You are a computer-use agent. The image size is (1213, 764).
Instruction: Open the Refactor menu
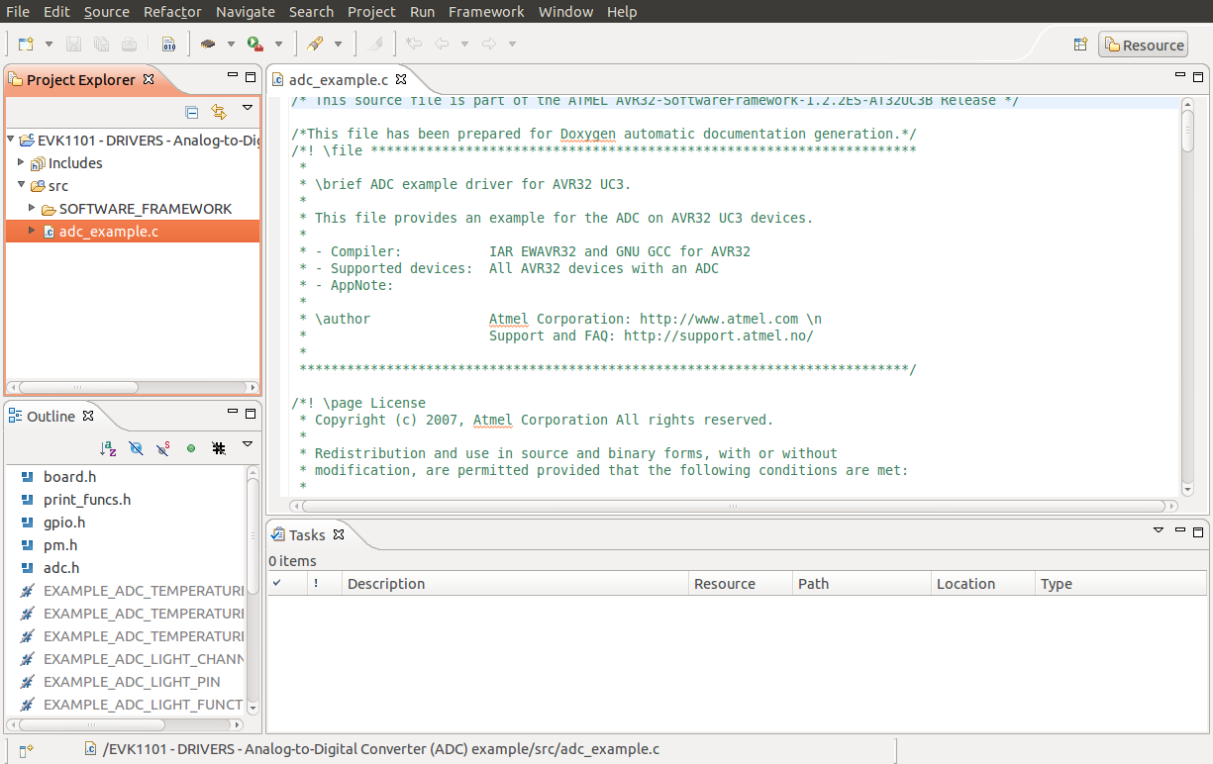pyautogui.click(x=171, y=11)
